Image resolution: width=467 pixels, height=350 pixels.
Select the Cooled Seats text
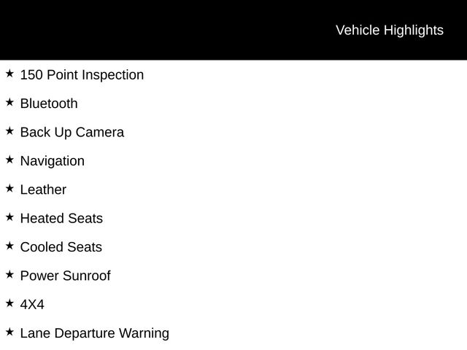pyautogui.click(x=61, y=246)
